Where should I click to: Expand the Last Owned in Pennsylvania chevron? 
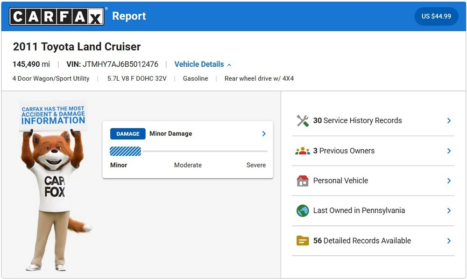(x=449, y=210)
